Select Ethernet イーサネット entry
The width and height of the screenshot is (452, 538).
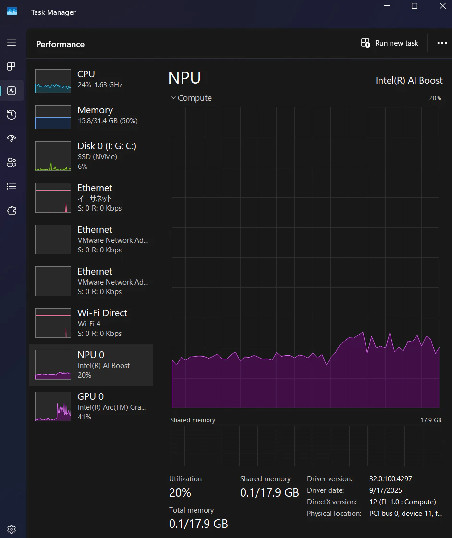click(x=91, y=198)
